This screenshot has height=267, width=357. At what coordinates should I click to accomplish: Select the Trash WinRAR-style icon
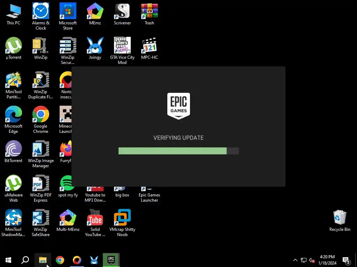[x=149, y=14]
